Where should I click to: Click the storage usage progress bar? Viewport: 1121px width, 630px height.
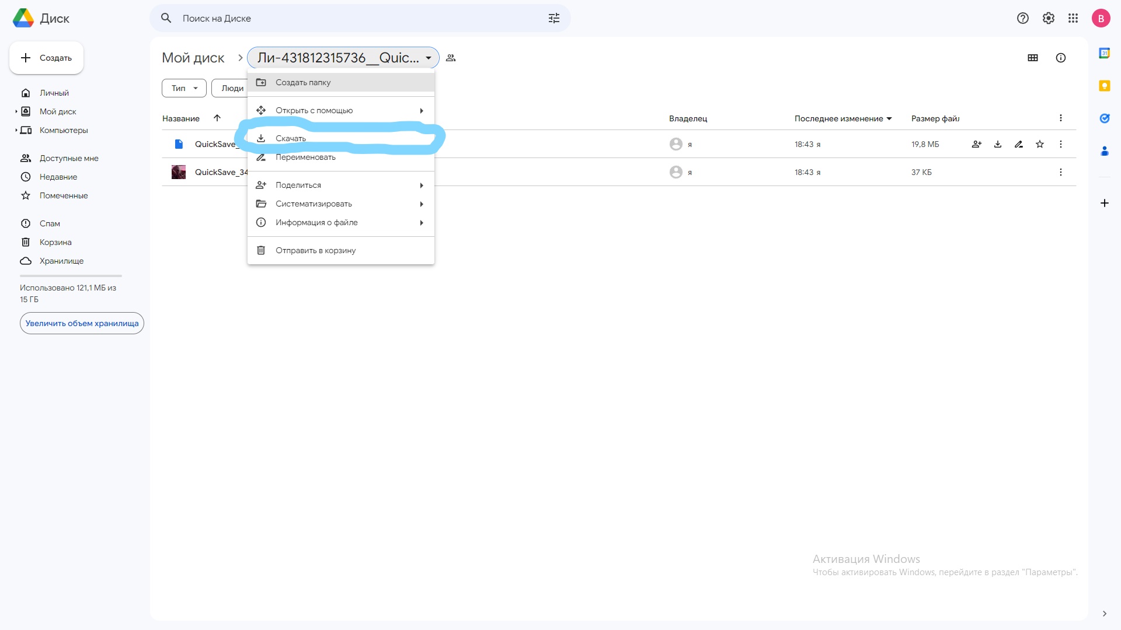[x=71, y=275]
